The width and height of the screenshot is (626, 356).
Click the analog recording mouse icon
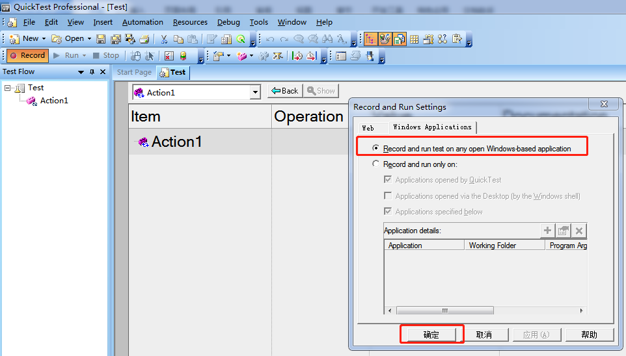pos(136,56)
